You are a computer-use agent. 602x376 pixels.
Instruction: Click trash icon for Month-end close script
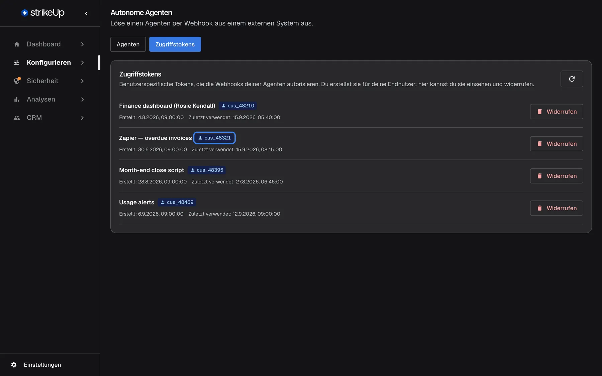point(539,176)
